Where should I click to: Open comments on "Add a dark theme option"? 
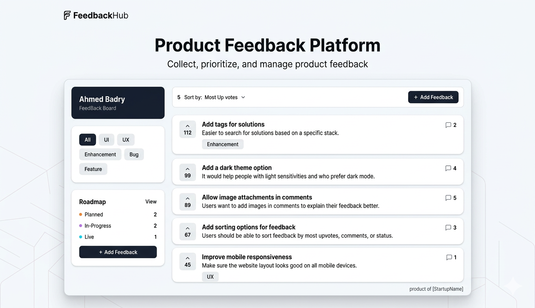click(448, 168)
